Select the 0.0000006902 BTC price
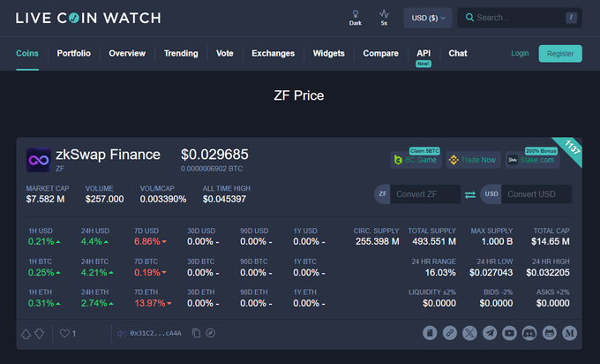This screenshot has width=600, height=364. click(212, 169)
